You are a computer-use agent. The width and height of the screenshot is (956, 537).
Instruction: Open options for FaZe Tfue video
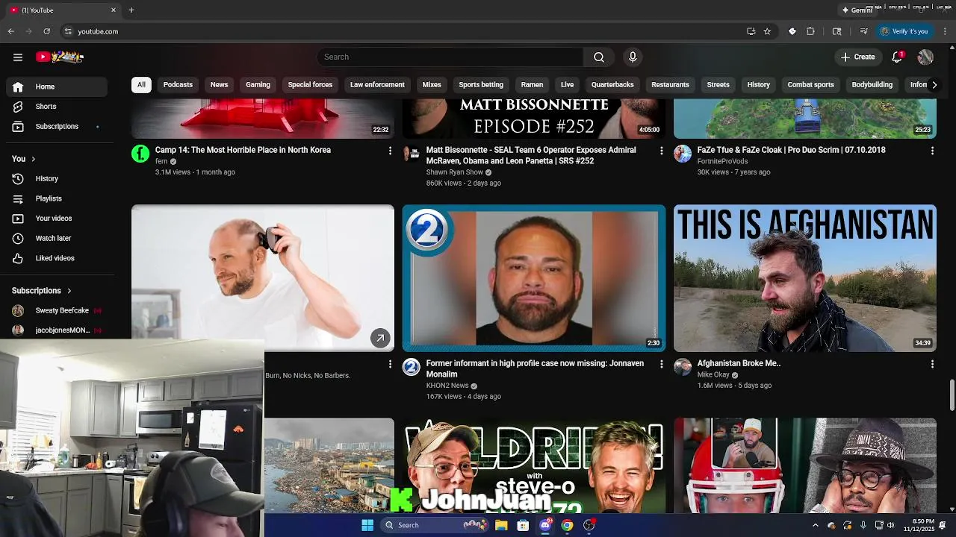932,151
